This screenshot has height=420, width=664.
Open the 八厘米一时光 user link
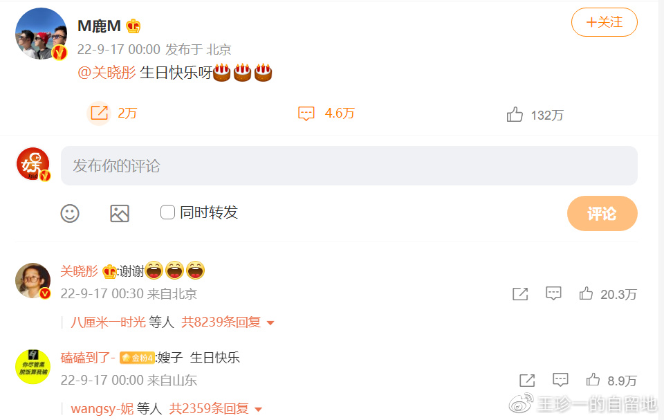coord(109,322)
